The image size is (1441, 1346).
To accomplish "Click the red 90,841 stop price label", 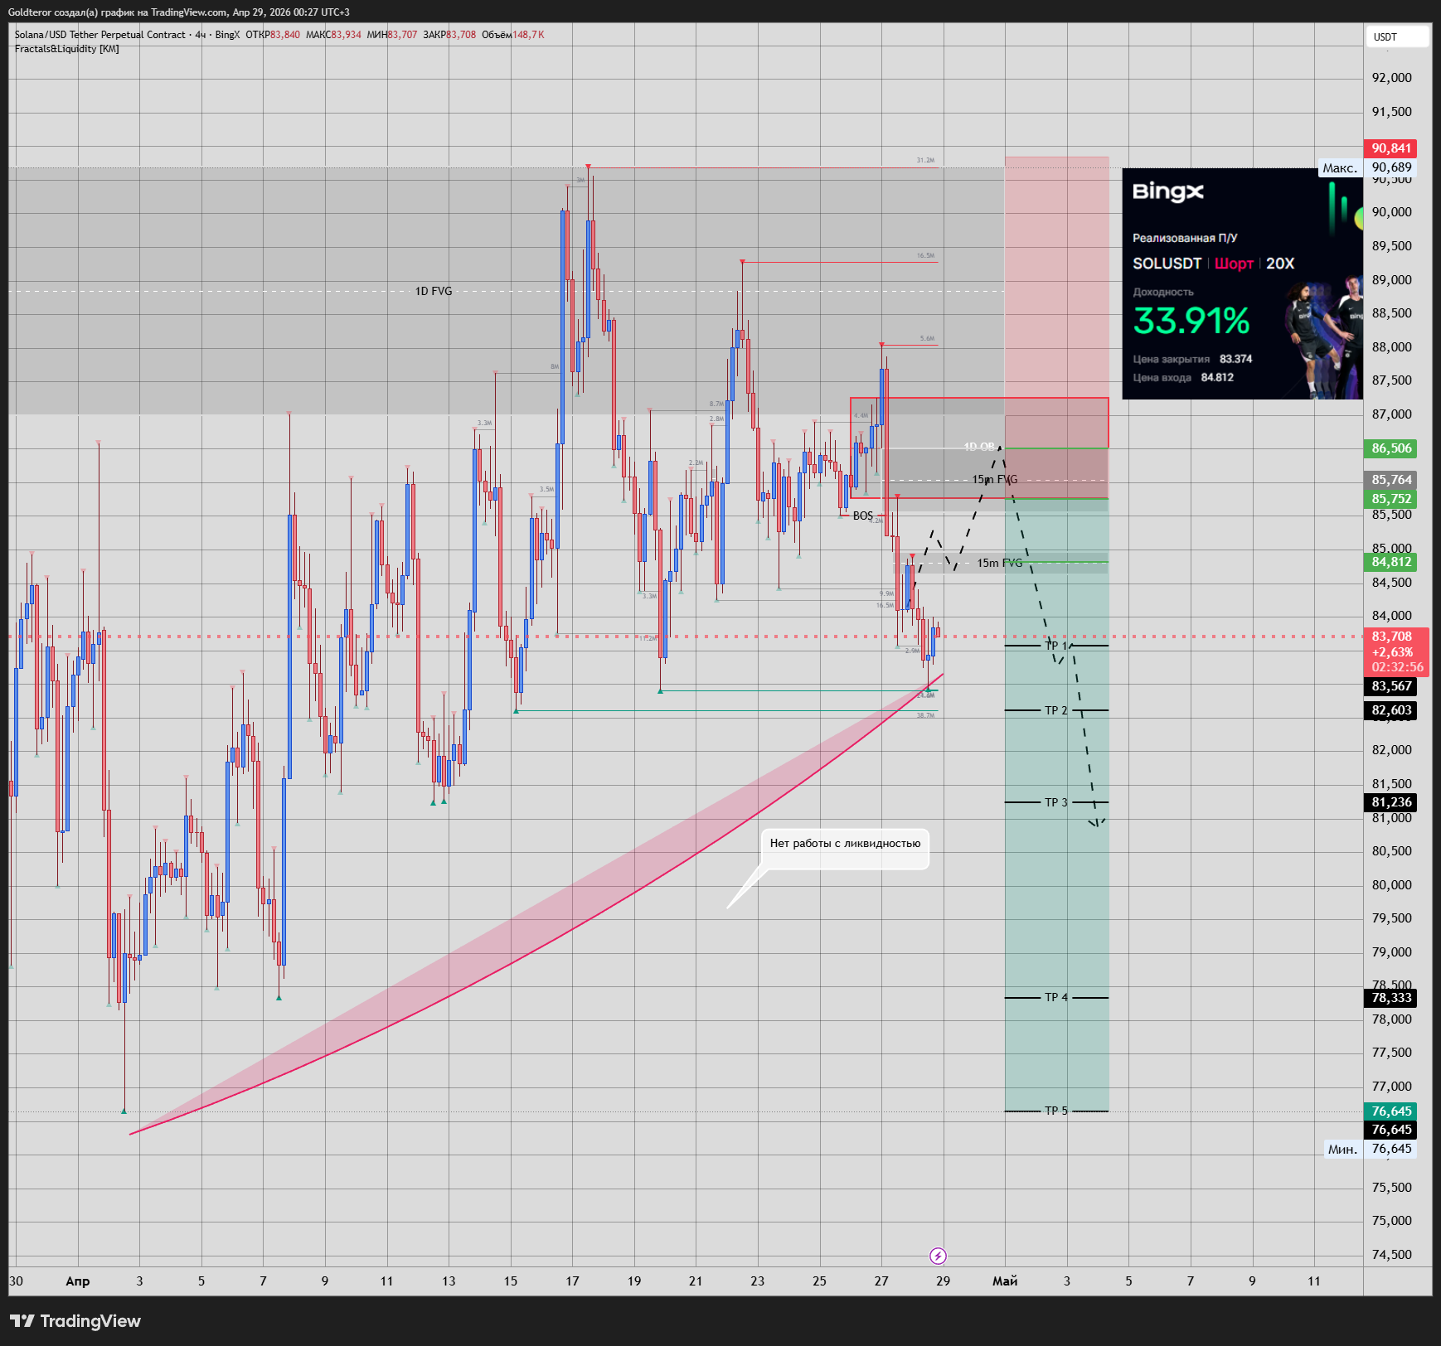I will coord(1390,148).
